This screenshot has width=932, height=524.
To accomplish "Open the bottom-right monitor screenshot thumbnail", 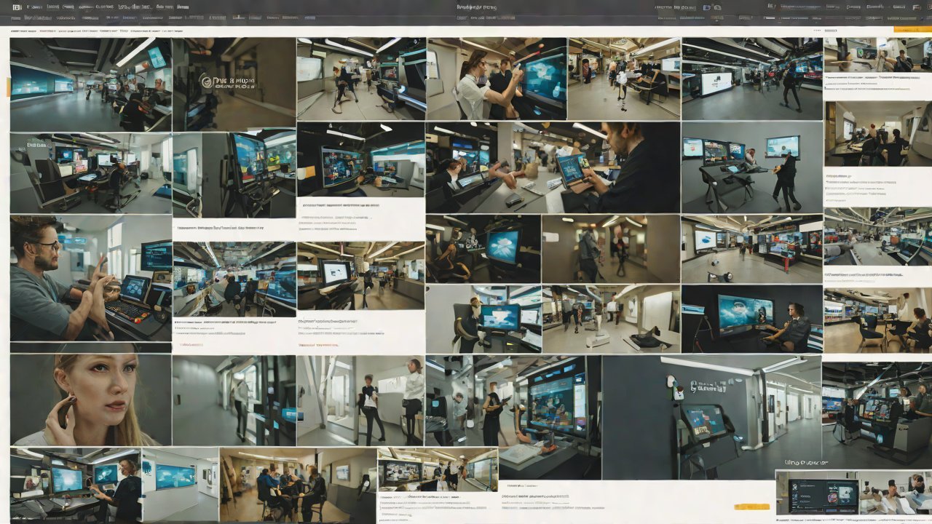I will coord(817,492).
